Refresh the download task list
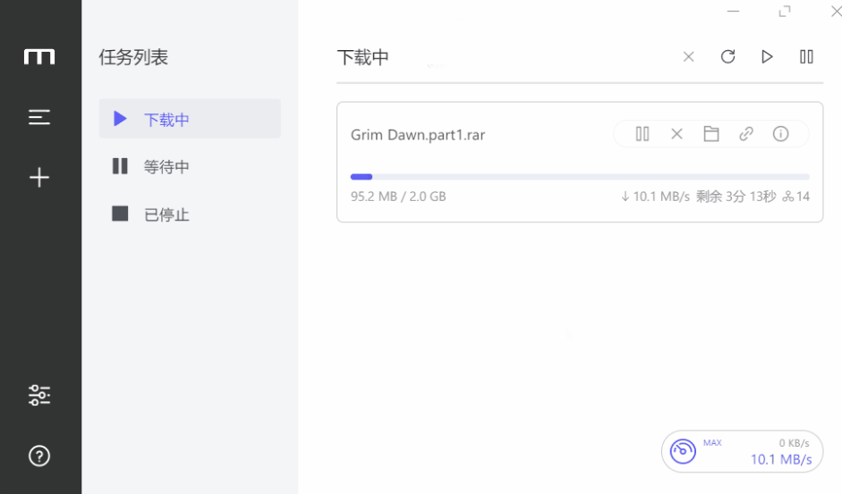The width and height of the screenshot is (842, 494). click(727, 57)
